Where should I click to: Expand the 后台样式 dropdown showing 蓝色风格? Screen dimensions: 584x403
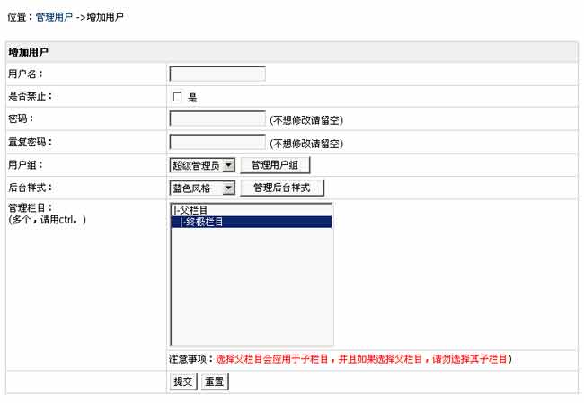[x=202, y=188]
